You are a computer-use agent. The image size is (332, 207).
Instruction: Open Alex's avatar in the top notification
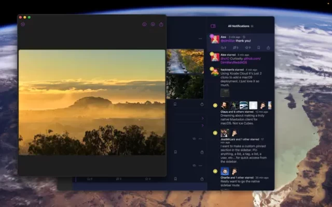point(215,39)
